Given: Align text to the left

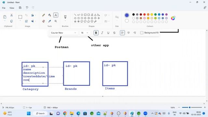Looking at the screenshot, I should [122, 33].
